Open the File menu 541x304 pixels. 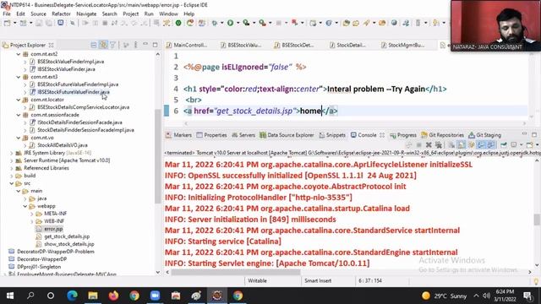point(7,14)
